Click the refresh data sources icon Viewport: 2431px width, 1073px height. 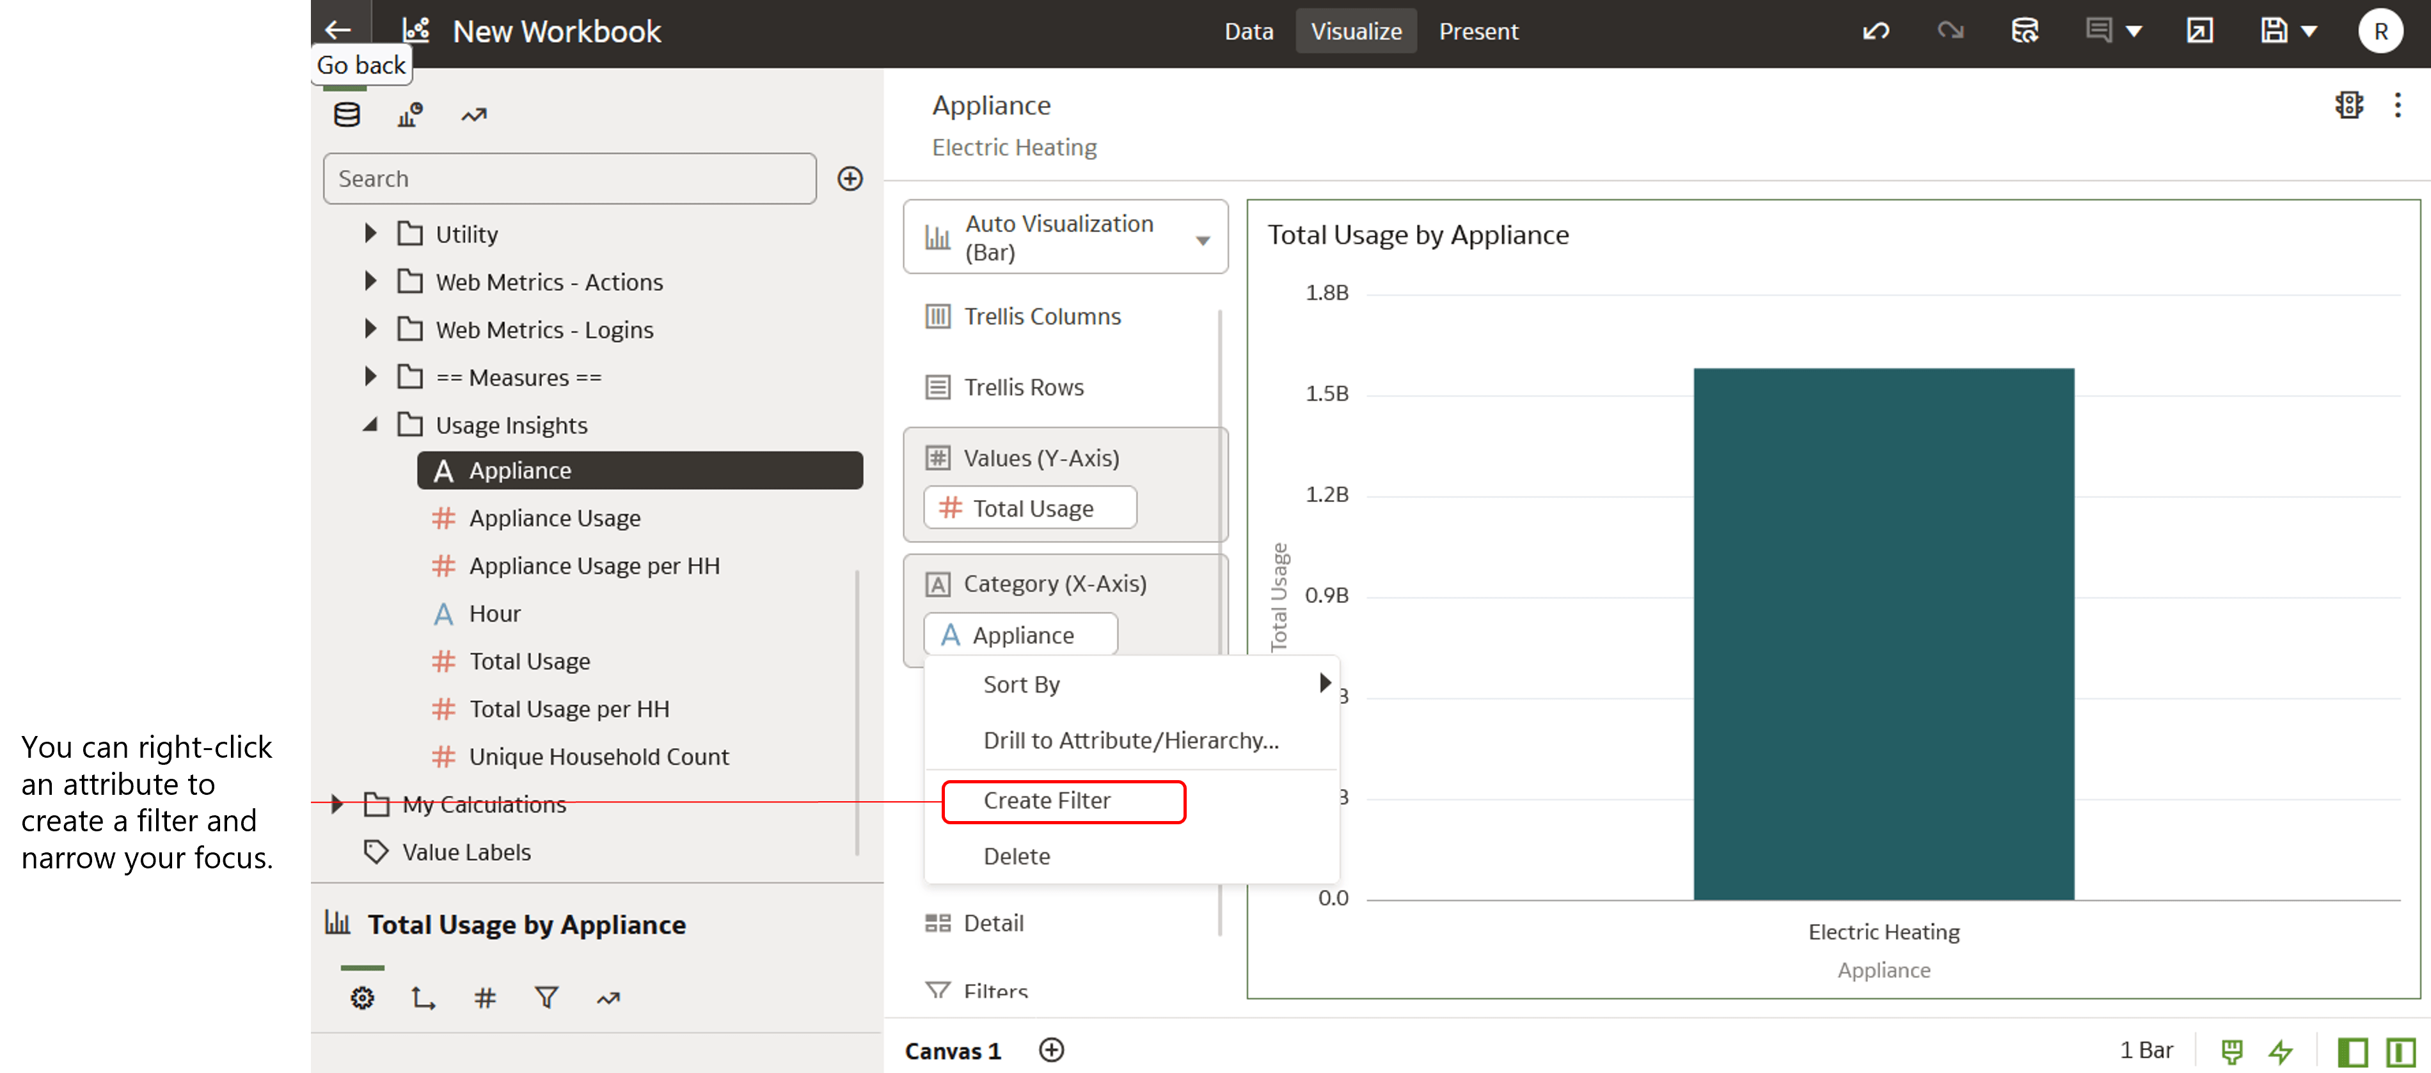pyautogui.click(x=2025, y=30)
